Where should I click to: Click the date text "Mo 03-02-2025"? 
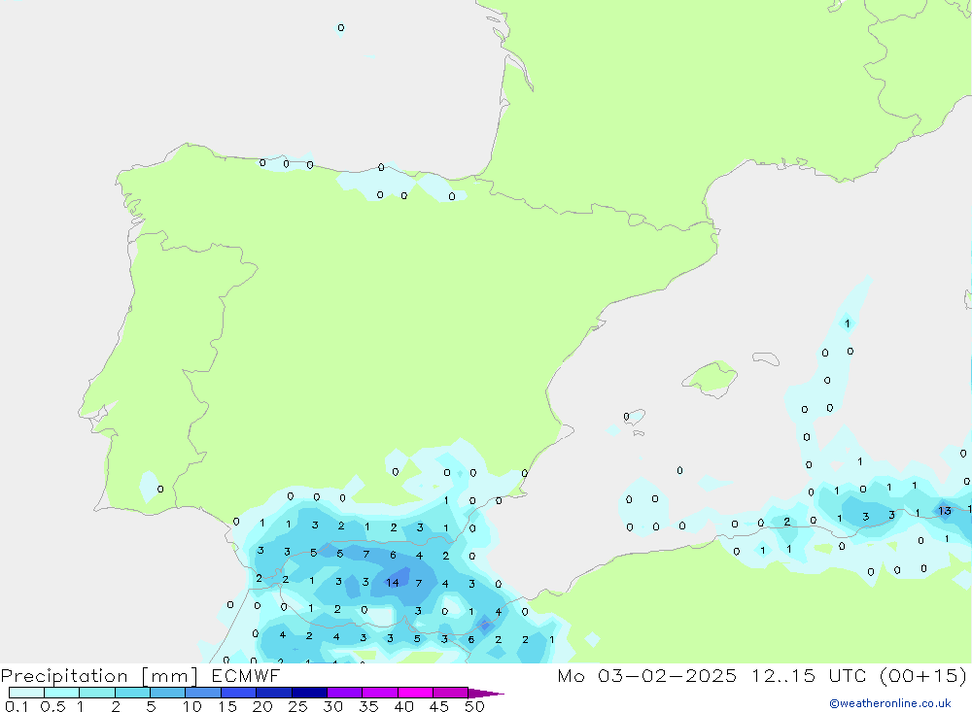pos(646,675)
